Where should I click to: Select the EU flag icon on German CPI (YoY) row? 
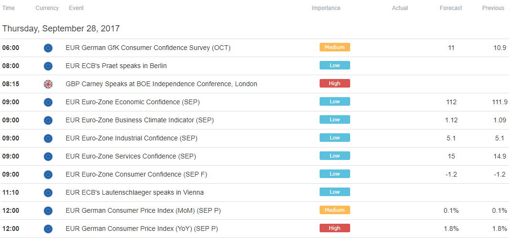coord(48,229)
